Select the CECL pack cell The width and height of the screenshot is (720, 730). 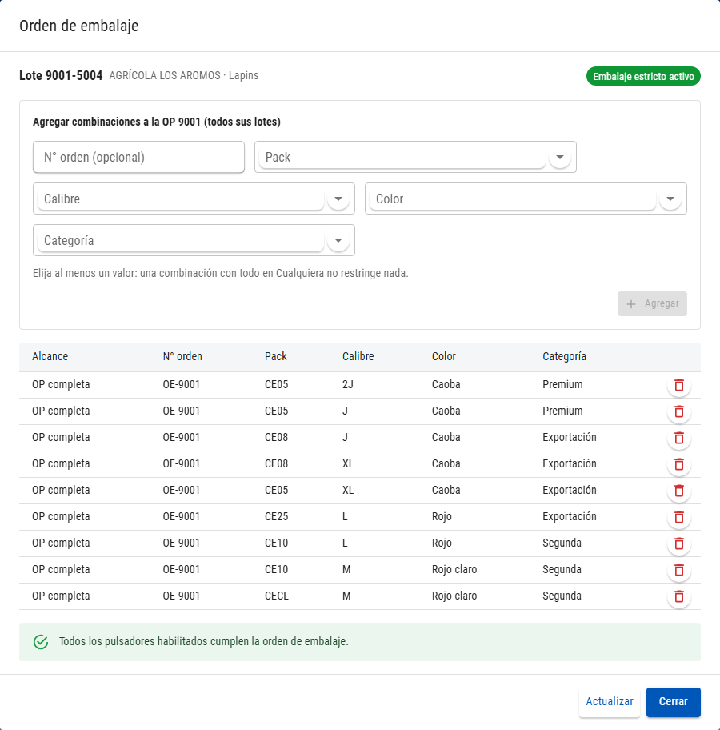[277, 596]
